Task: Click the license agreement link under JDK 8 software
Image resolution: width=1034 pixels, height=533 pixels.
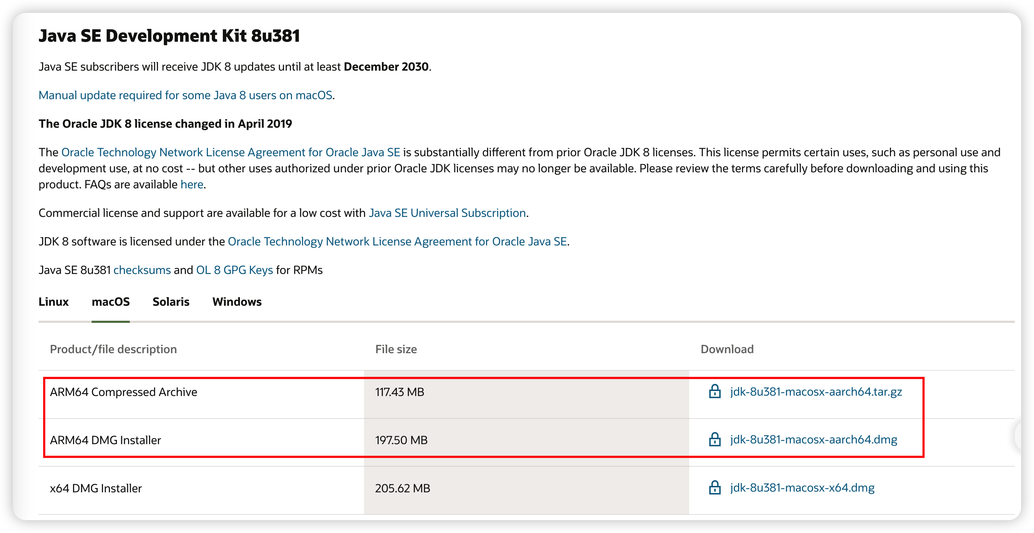Action: click(x=398, y=241)
